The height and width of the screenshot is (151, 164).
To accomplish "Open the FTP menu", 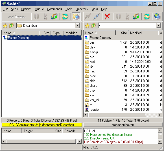I will pos(5,9).
